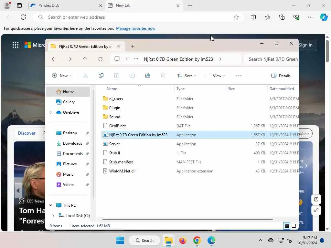Image resolution: width=331 pixels, height=248 pixels.
Task: Select the GeoIP.dat file
Action: (200, 126)
